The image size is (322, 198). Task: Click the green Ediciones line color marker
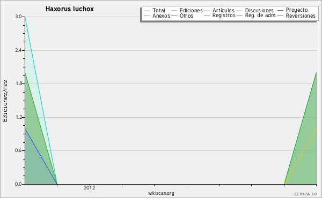coord(174,10)
